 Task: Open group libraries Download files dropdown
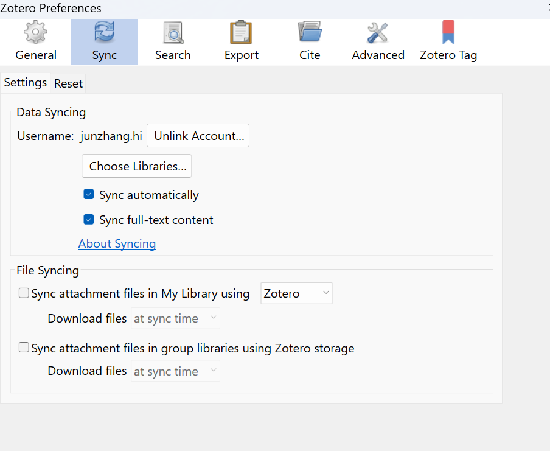click(x=175, y=371)
